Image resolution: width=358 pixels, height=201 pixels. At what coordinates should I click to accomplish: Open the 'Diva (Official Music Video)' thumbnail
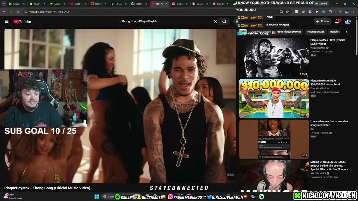tap(274, 58)
